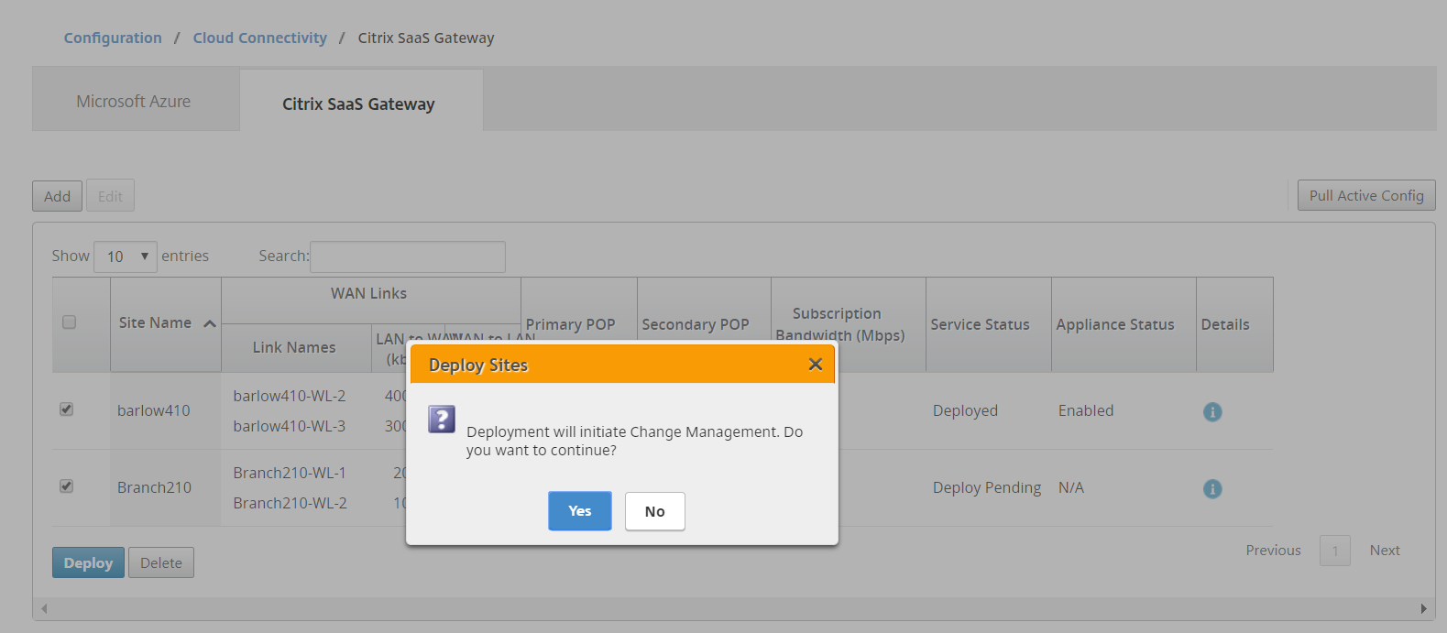Uncheck the Branch210 site checkbox

(67, 486)
